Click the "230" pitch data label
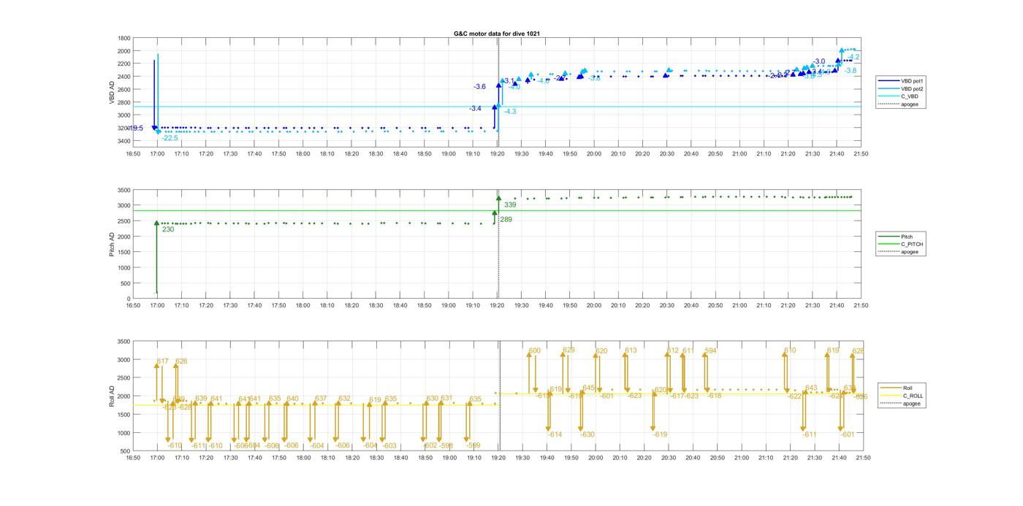 point(168,229)
